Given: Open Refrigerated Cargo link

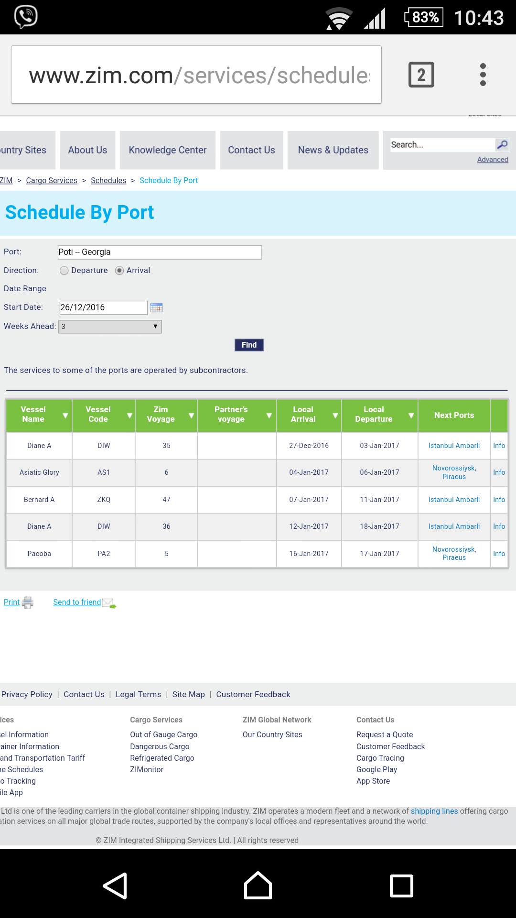Looking at the screenshot, I should [x=162, y=758].
